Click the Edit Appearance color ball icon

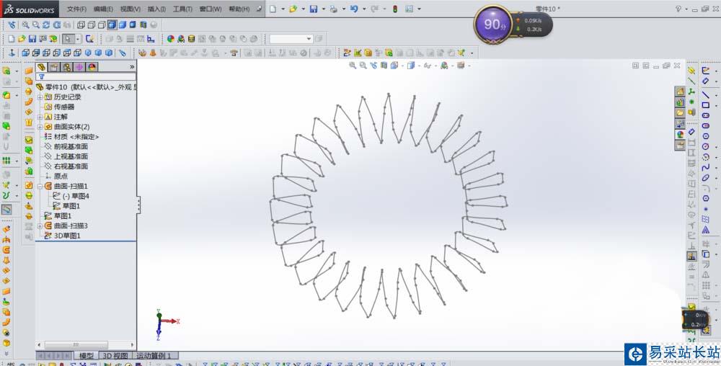point(171,39)
